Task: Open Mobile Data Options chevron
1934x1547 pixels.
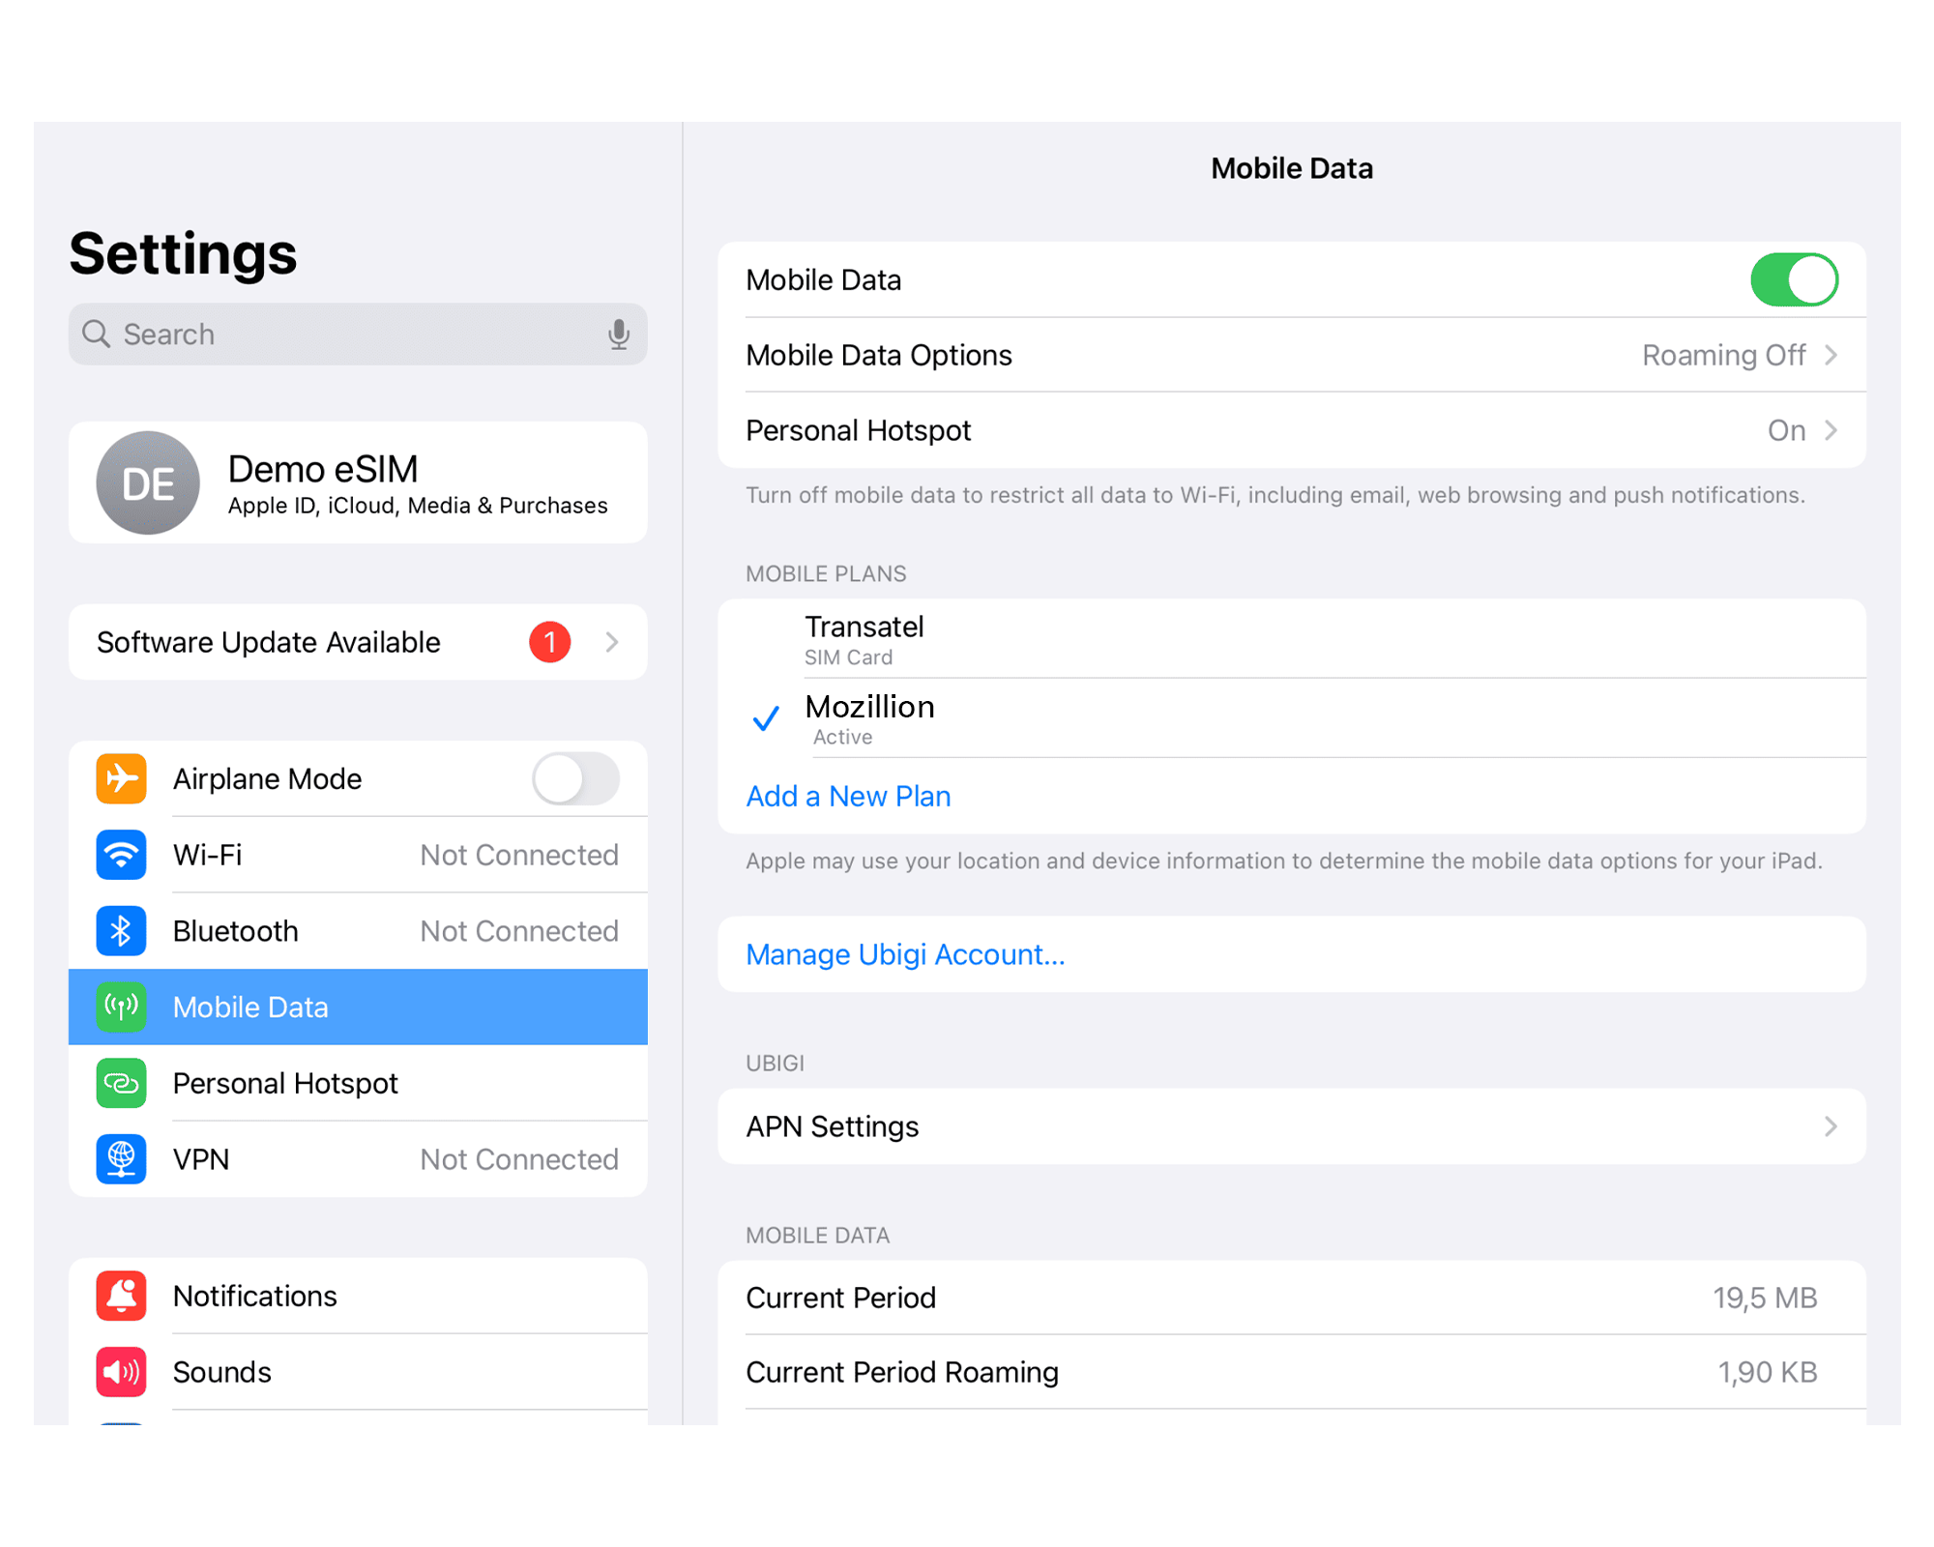Action: click(x=1831, y=356)
